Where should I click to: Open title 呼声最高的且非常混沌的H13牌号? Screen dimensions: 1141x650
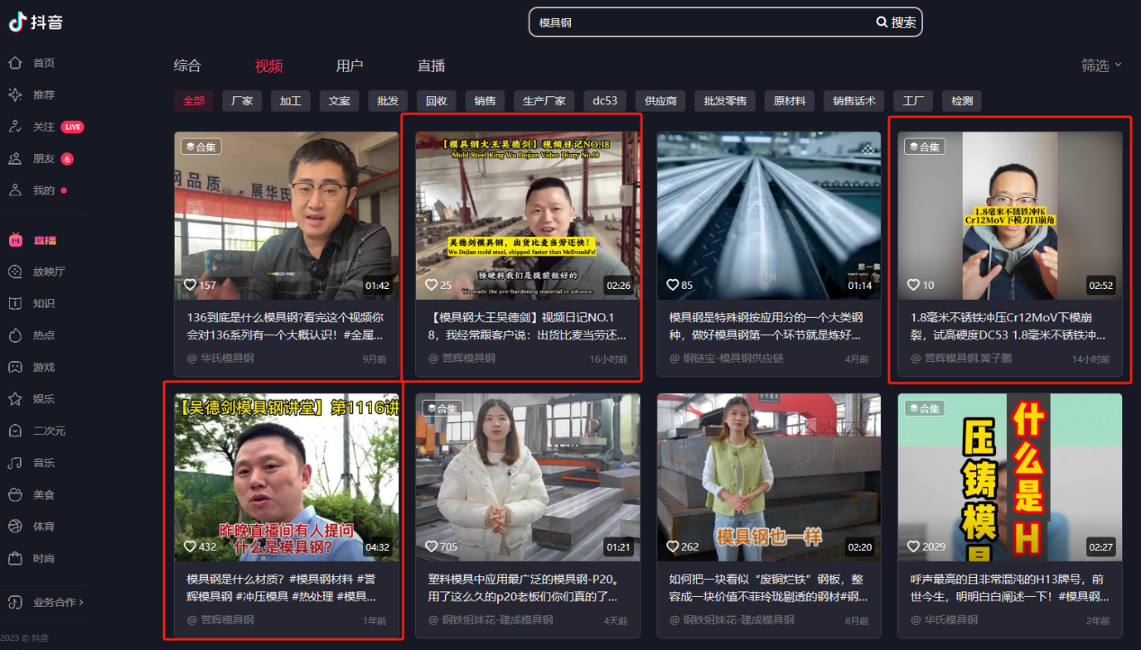pos(1010,588)
